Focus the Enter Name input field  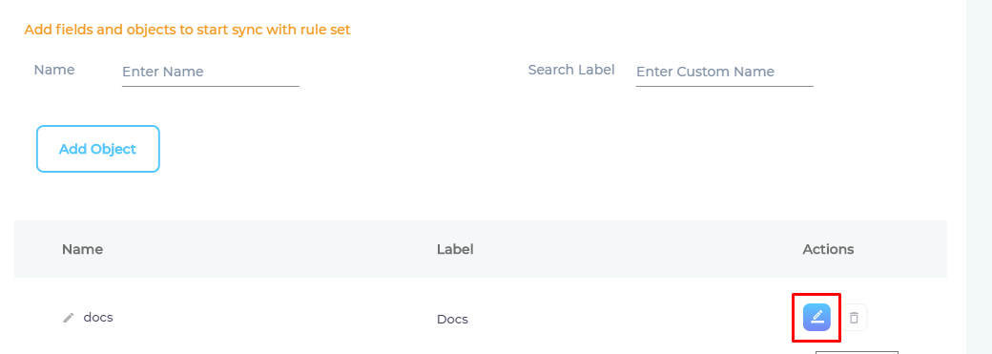[x=210, y=72]
